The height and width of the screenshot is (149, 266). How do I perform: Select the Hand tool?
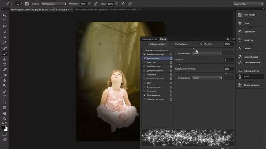(x=5, y=113)
